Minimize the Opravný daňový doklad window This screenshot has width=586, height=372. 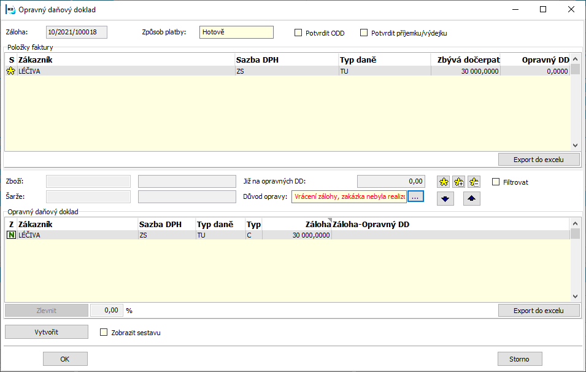coord(515,9)
